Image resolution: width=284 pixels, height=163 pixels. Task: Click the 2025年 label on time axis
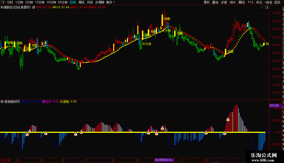point(6,160)
